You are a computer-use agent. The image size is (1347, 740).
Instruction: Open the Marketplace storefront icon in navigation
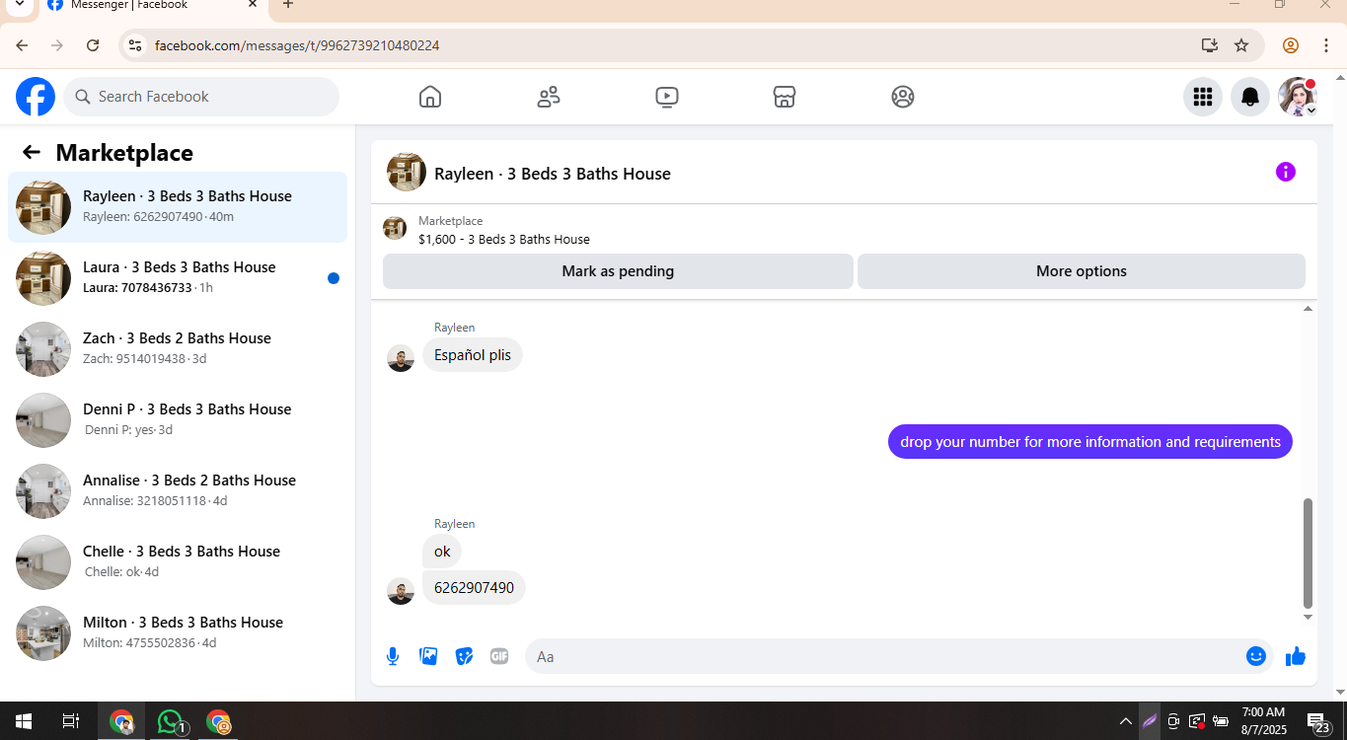[x=785, y=97]
